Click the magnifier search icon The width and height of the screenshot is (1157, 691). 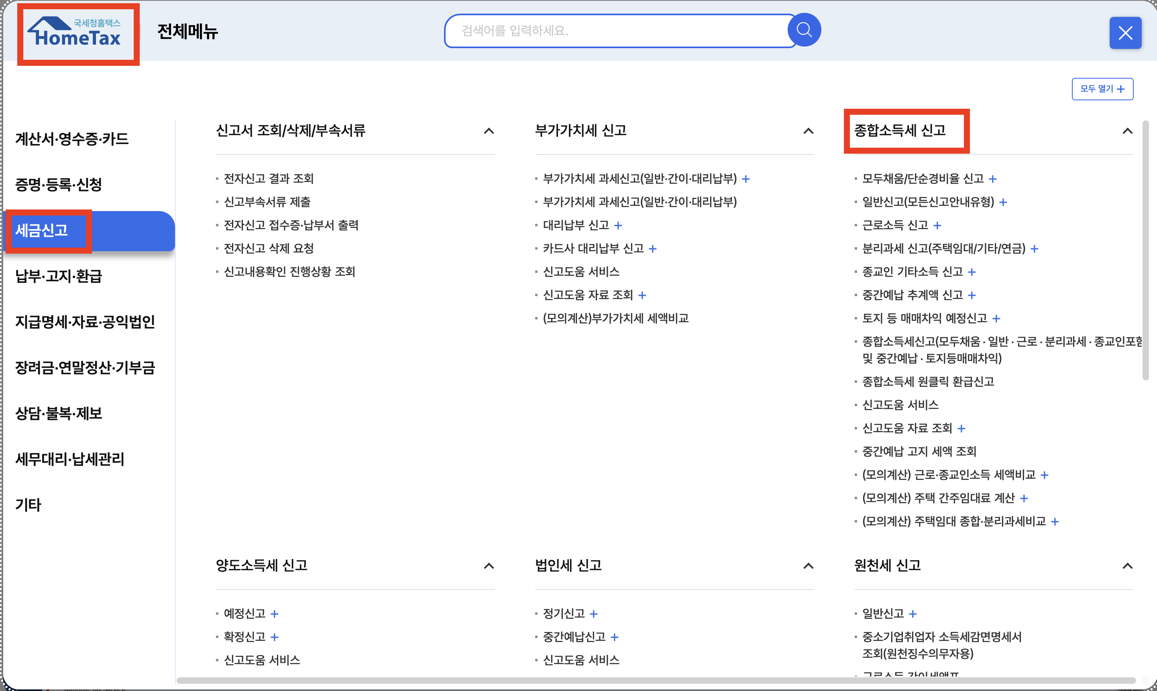[804, 30]
